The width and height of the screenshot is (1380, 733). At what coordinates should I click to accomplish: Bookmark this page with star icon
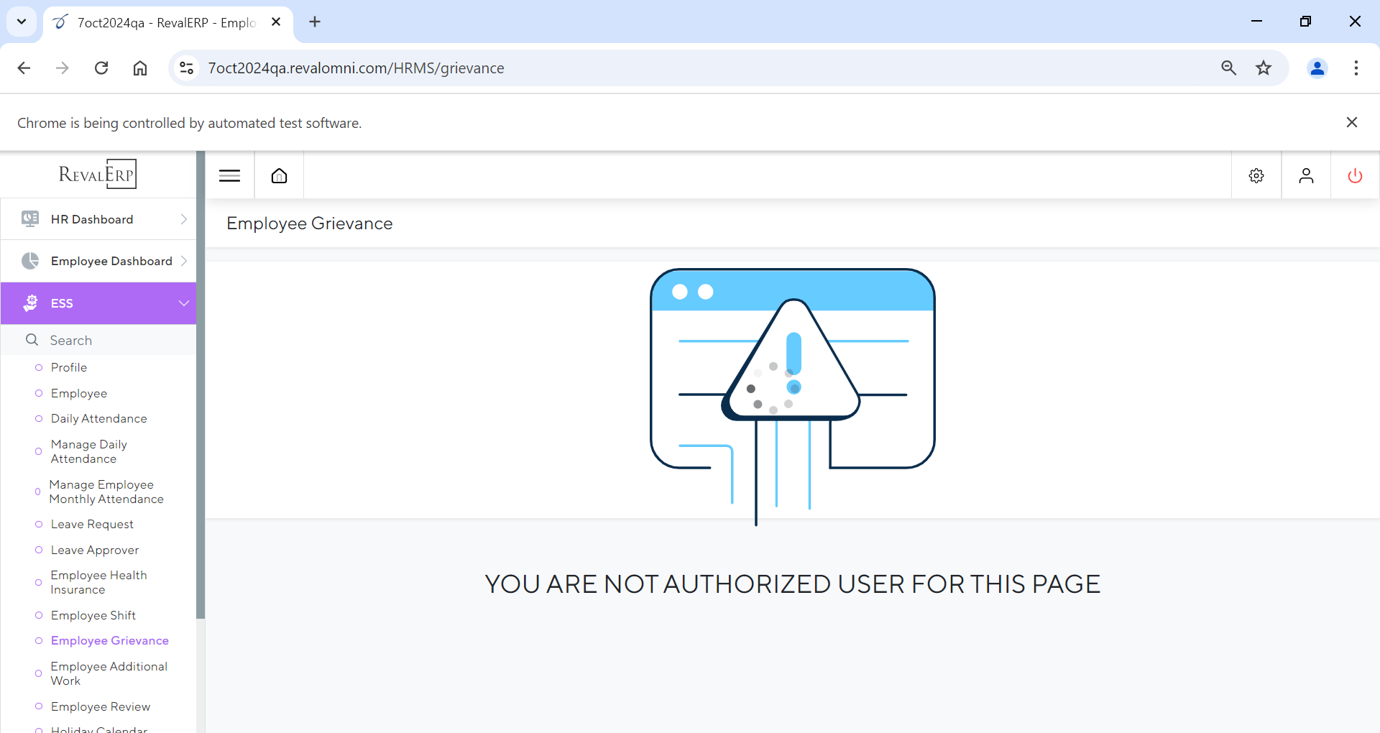(x=1263, y=68)
